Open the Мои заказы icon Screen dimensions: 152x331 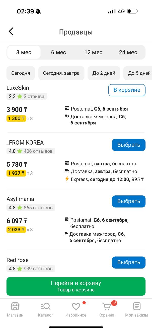point(137,306)
